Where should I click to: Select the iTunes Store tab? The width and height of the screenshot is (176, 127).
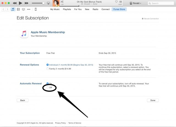(119, 9)
